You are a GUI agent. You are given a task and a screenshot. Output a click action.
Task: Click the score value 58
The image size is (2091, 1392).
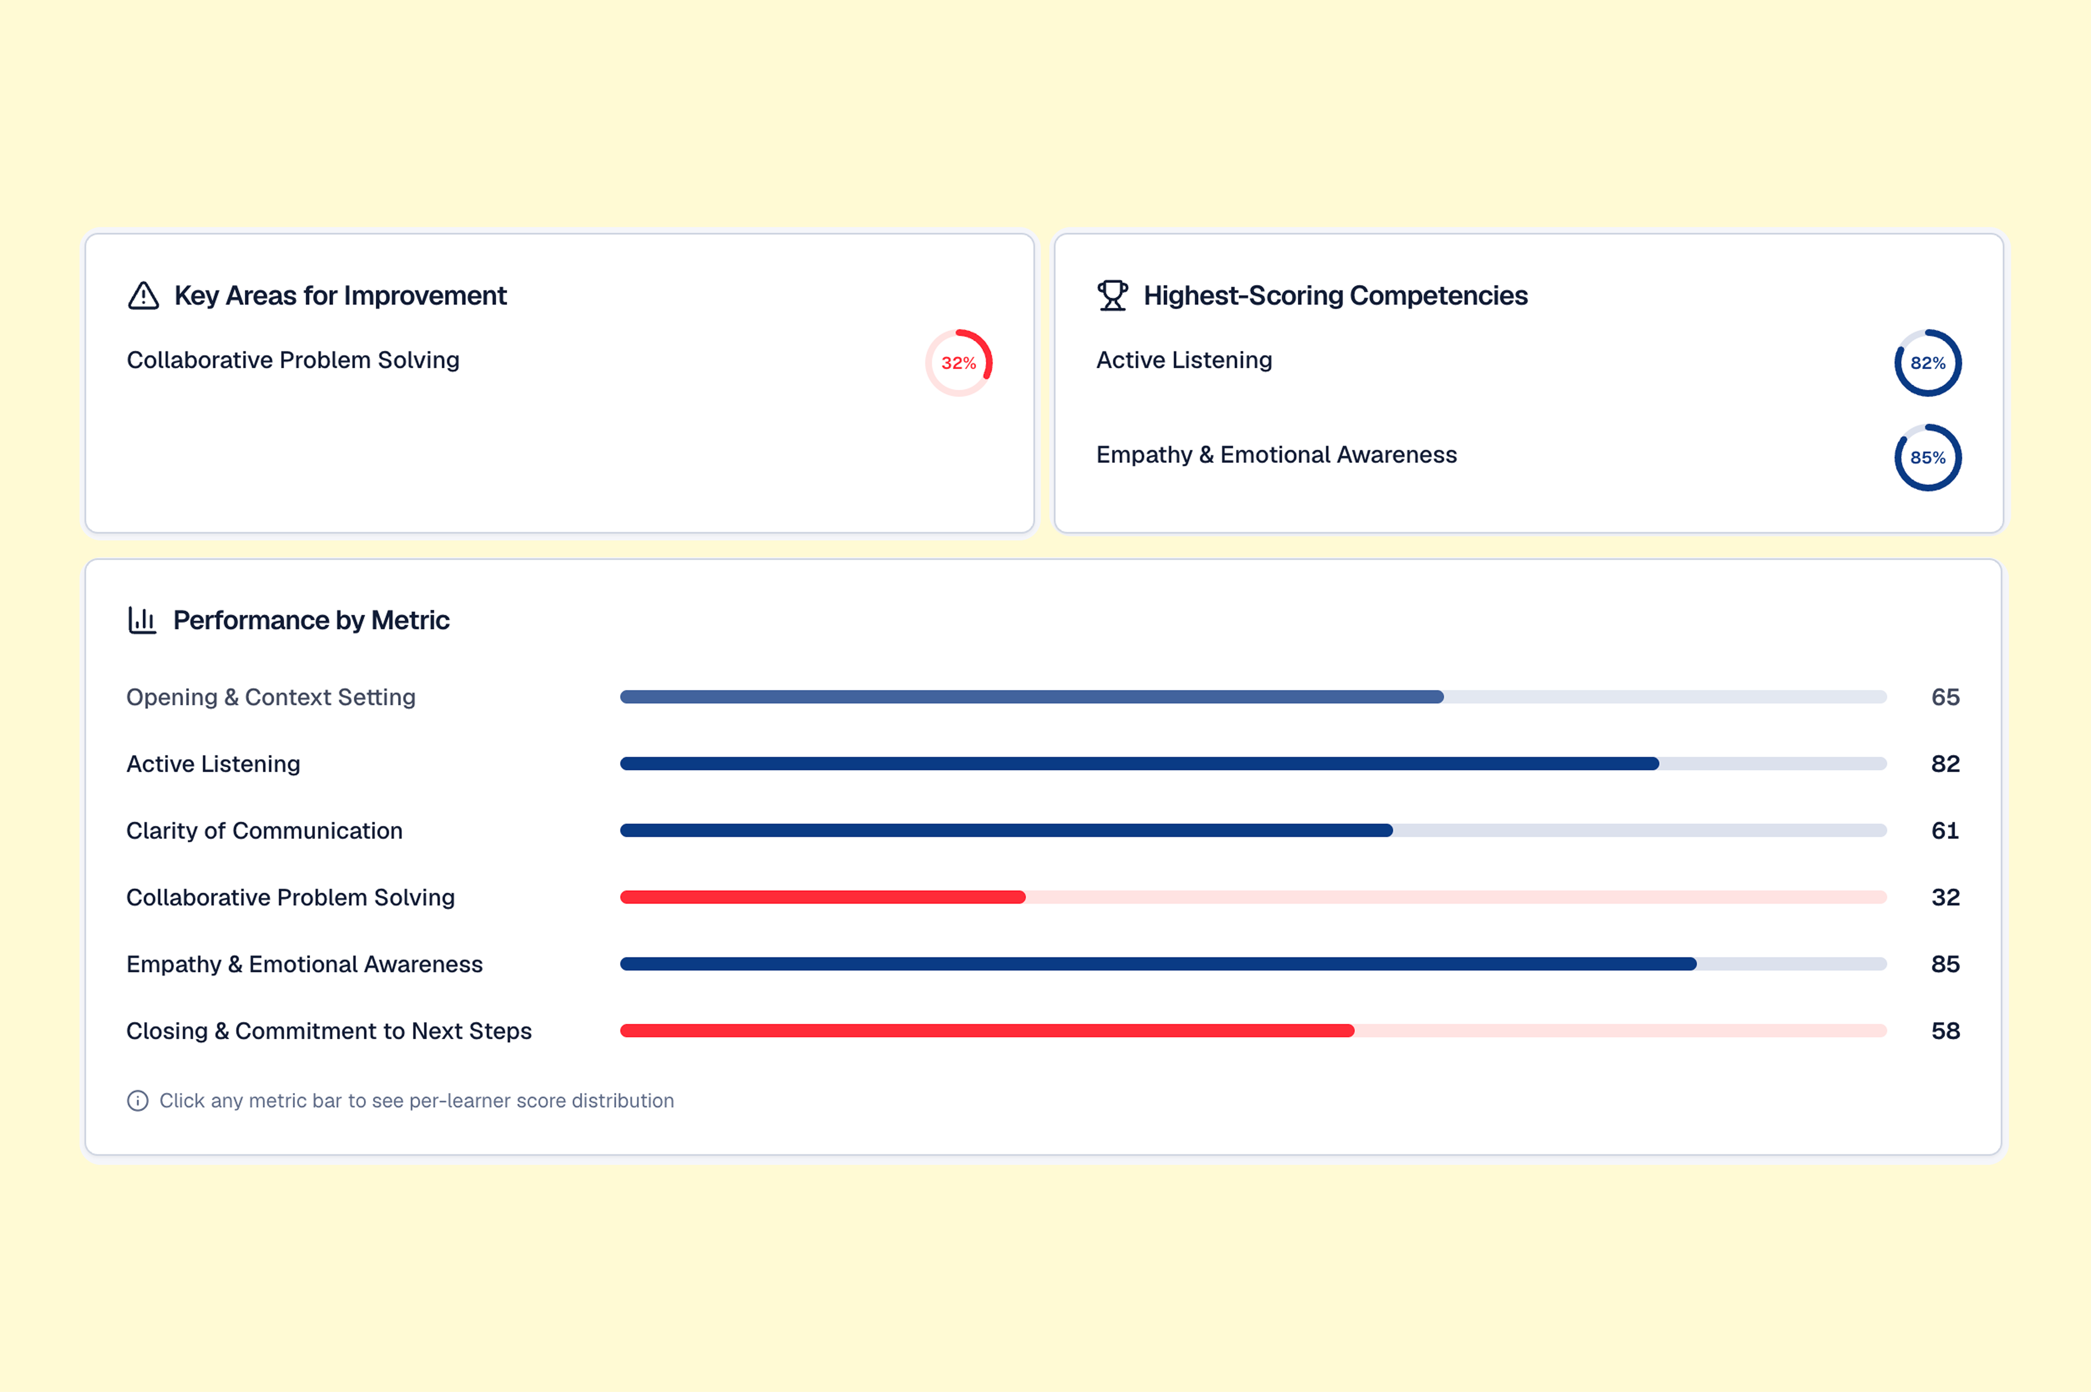coord(1945,1031)
